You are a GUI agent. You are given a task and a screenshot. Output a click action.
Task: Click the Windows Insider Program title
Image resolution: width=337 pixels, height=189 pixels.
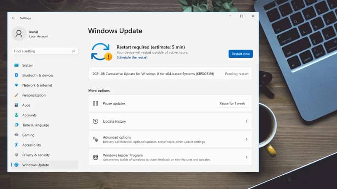click(x=123, y=155)
